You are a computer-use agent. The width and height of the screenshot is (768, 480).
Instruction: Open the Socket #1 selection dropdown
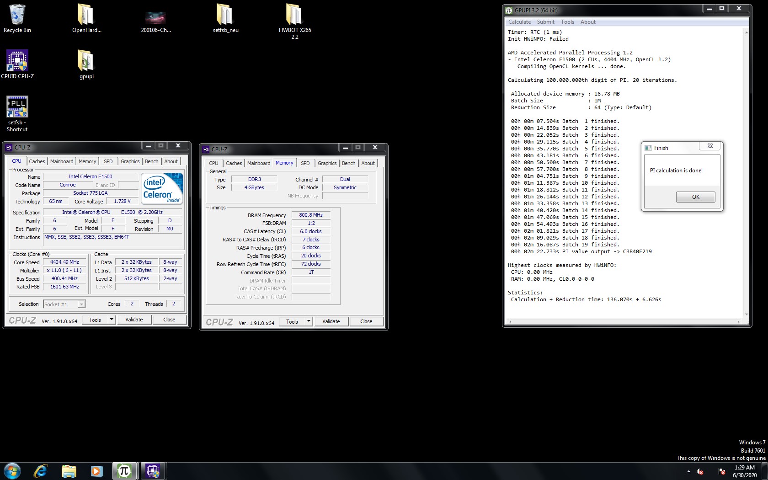click(x=64, y=304)
